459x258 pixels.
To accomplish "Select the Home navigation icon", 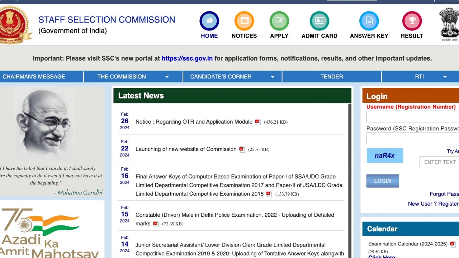I will (x=209, y=21).
